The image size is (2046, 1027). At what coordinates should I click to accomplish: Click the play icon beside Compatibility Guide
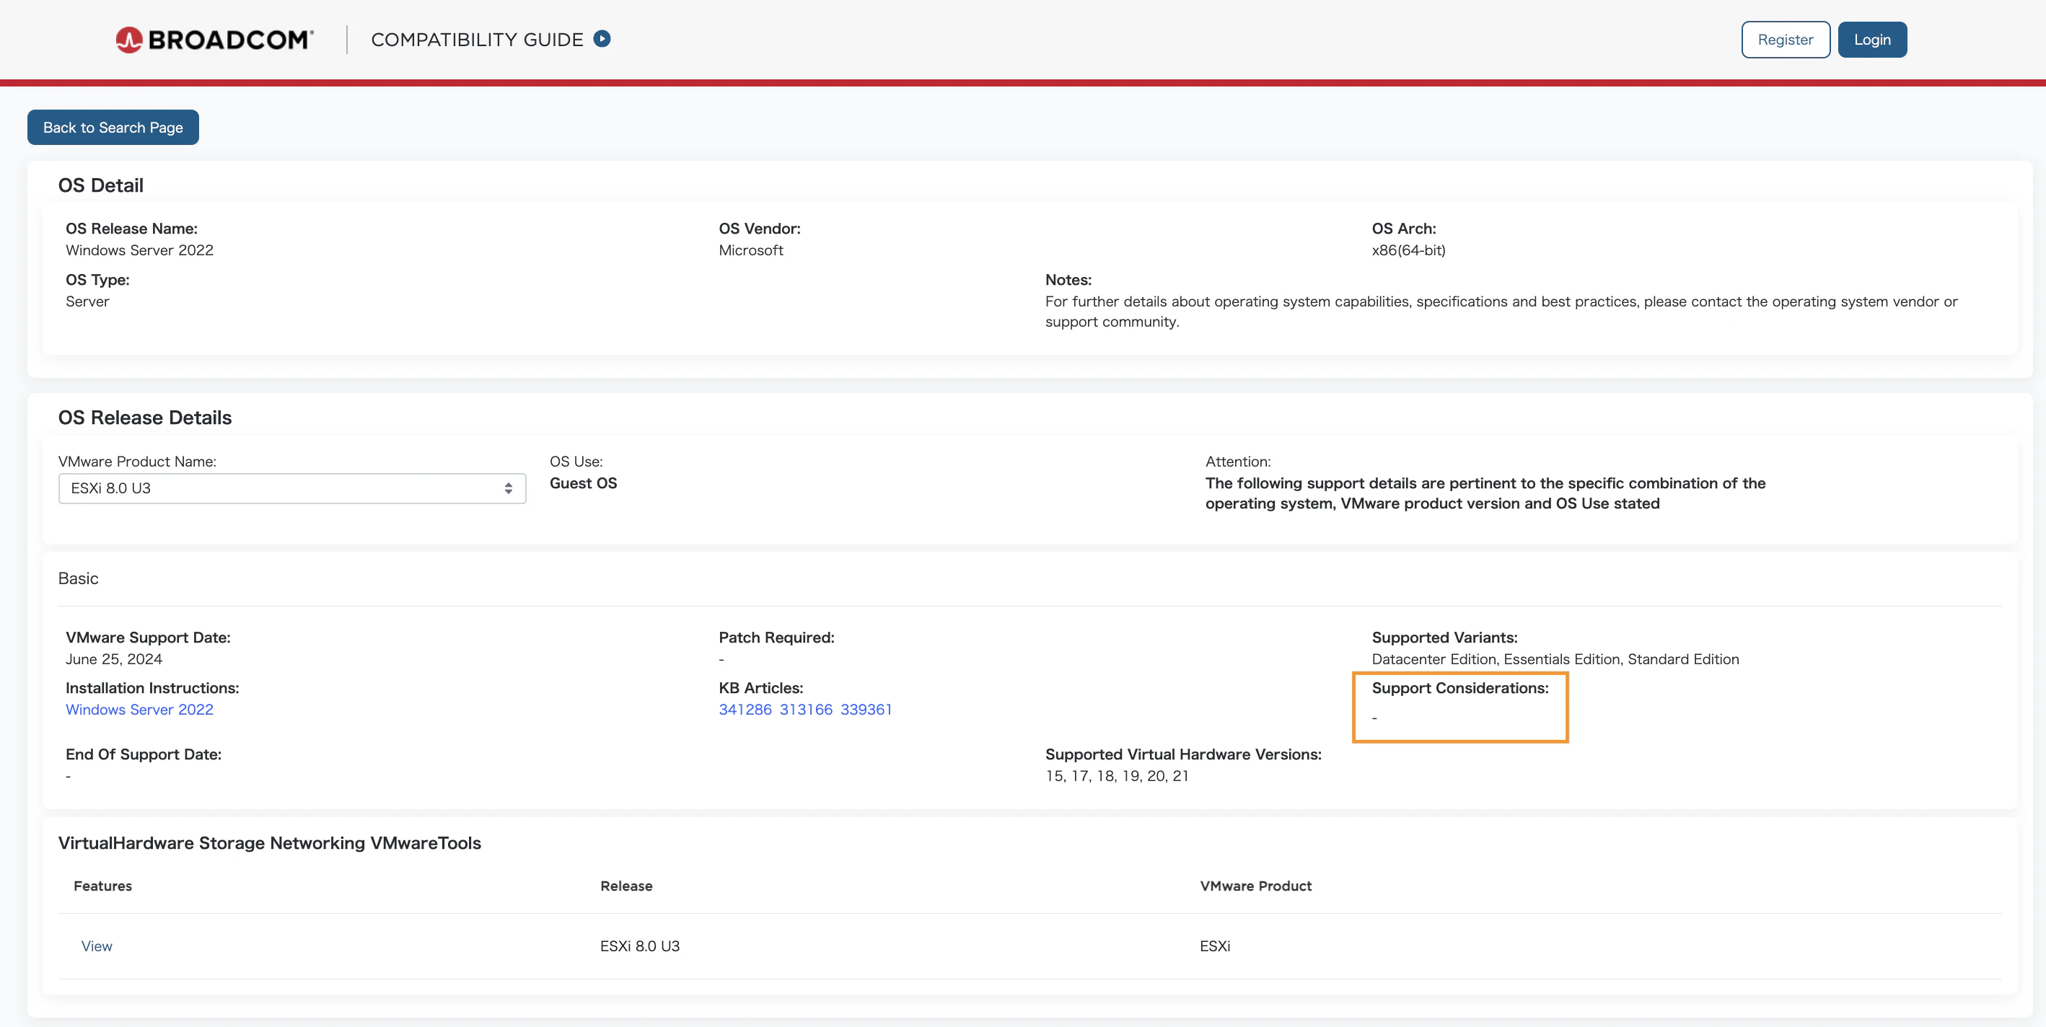[602, 39]
